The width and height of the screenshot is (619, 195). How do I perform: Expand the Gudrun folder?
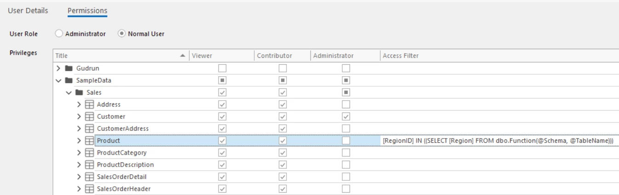(58, 68)
